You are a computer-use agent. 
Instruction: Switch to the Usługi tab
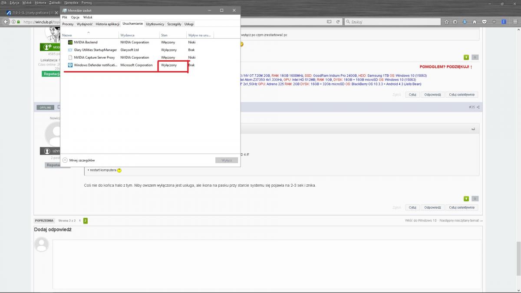(189, 24)
